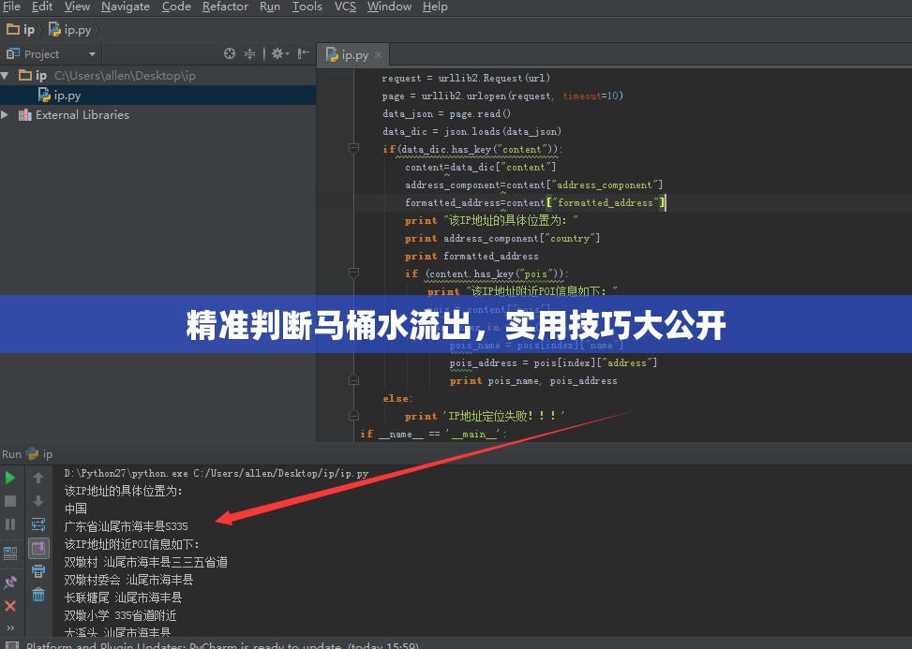This screenshot has width=912, height=649.
Task: Open the Edit menu
Action: point(42,7)
